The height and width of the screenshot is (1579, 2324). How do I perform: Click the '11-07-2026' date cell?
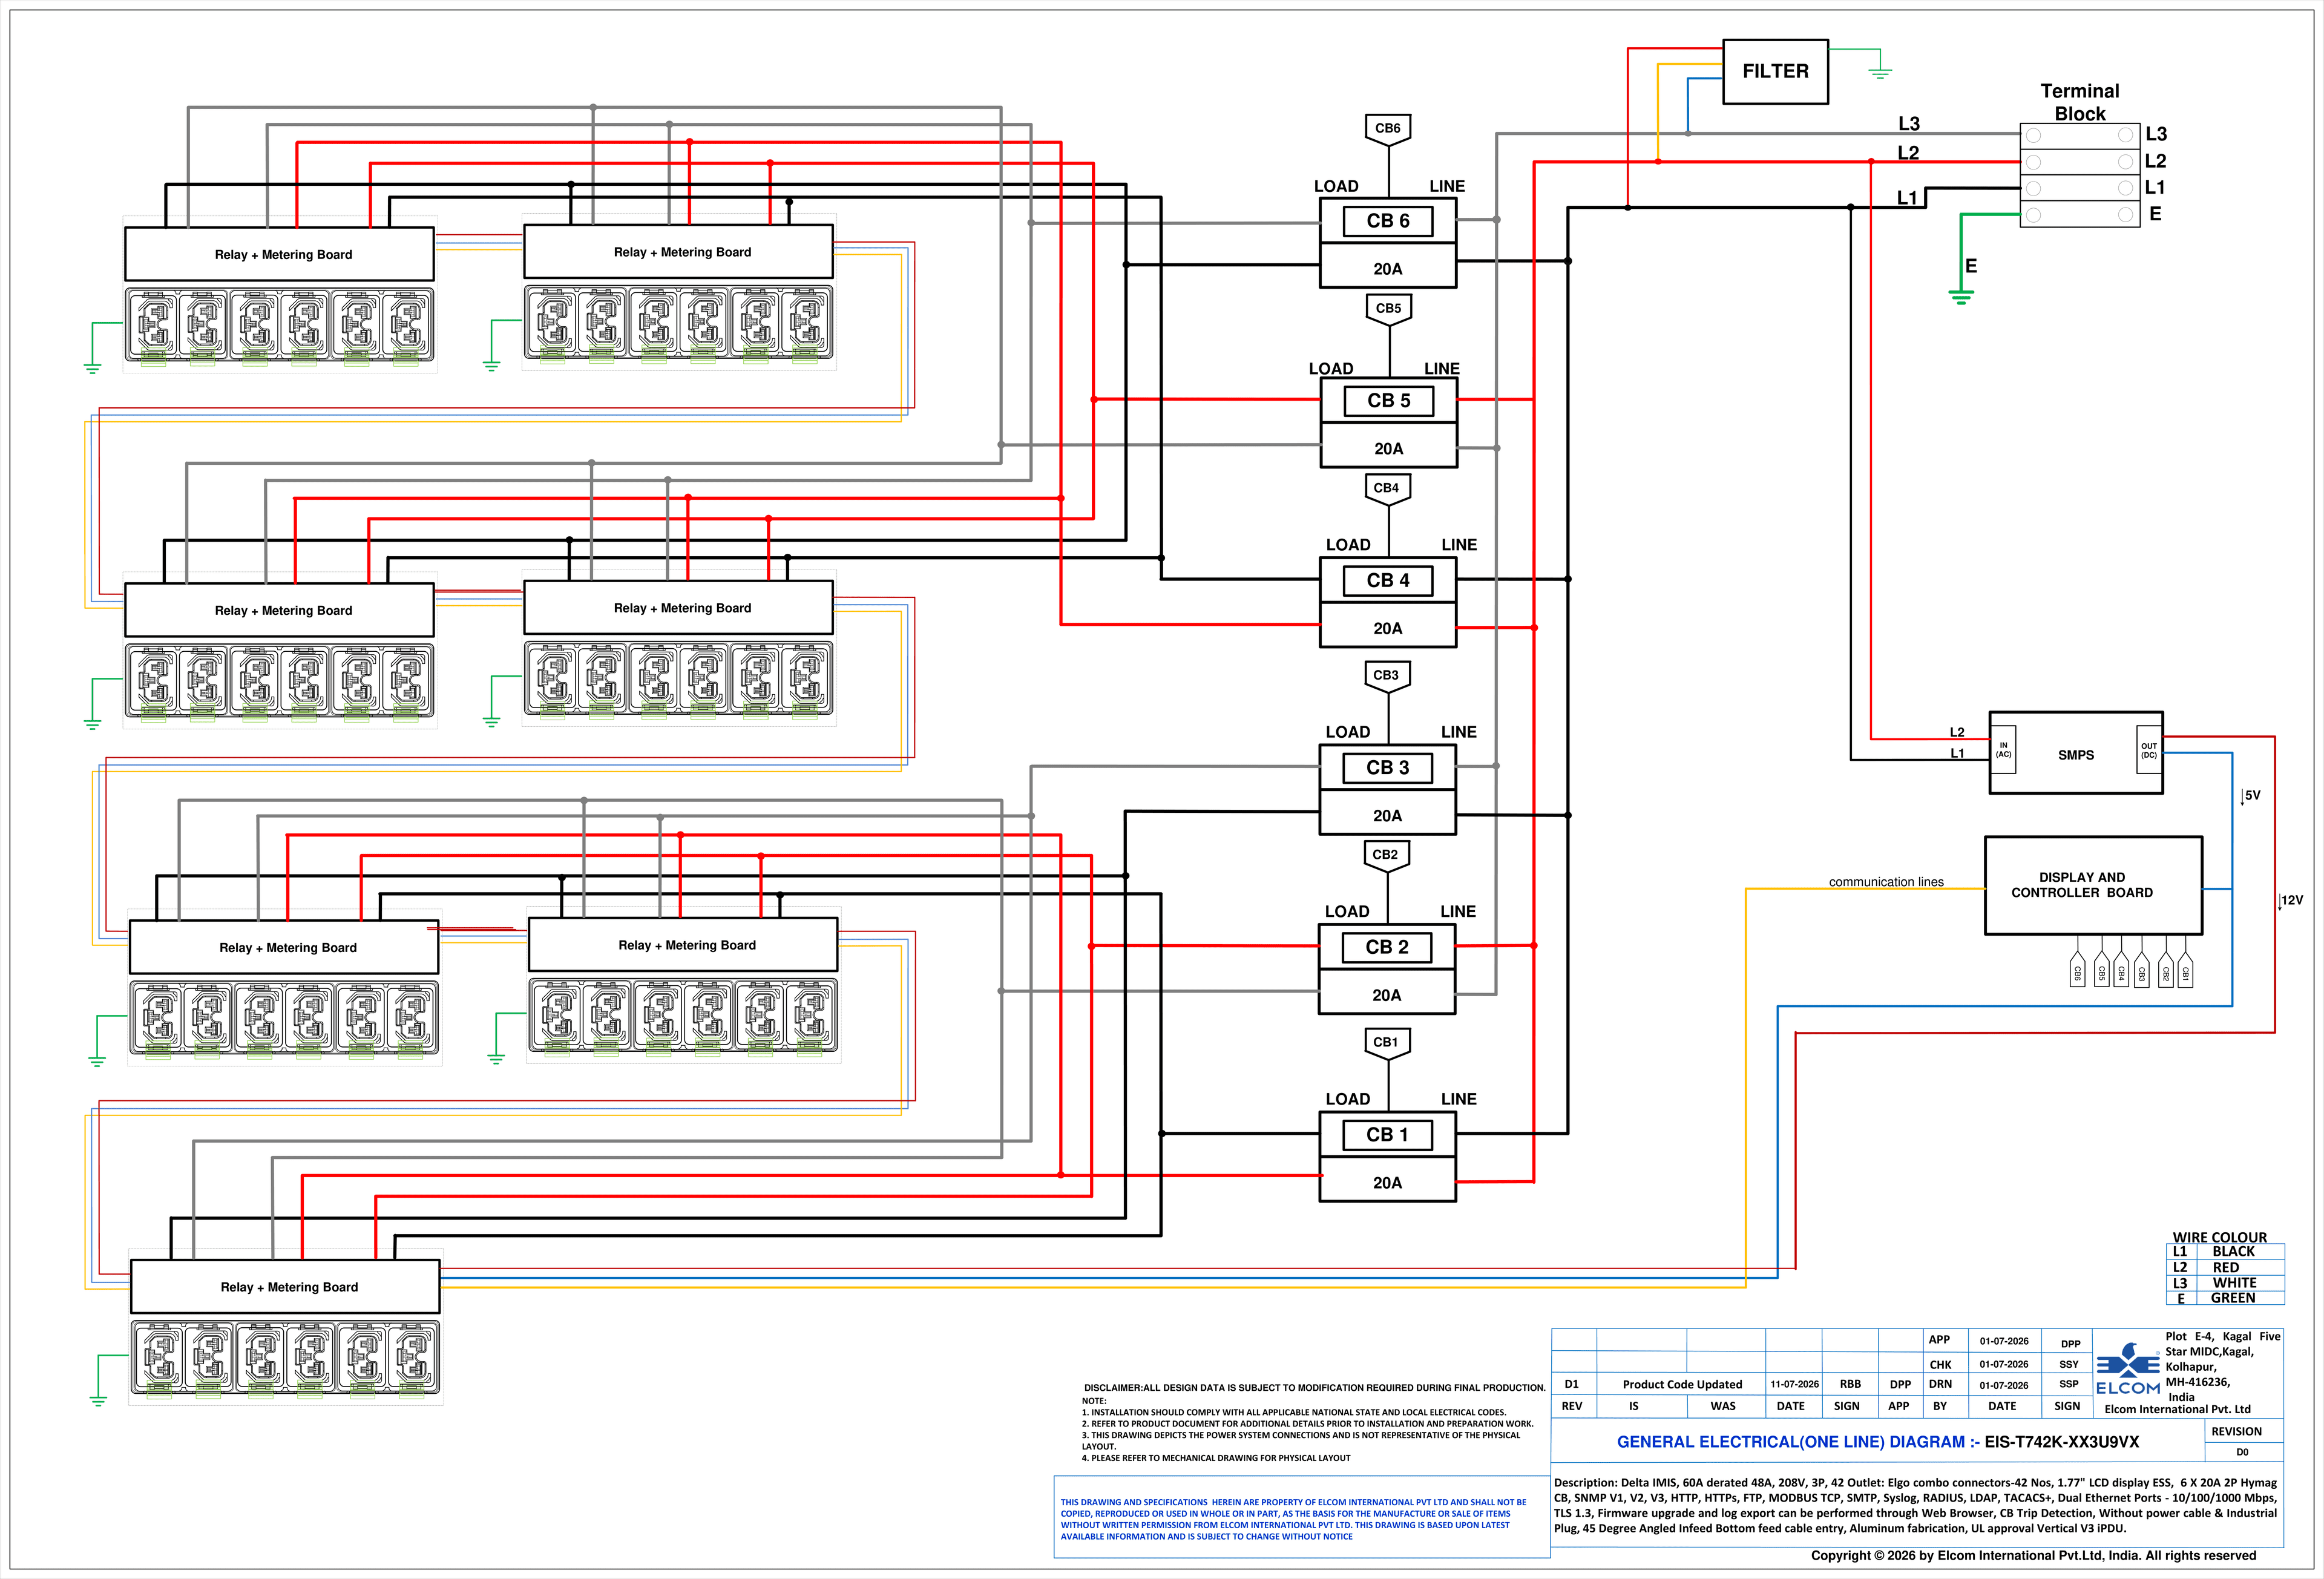click(1794, 1385)
